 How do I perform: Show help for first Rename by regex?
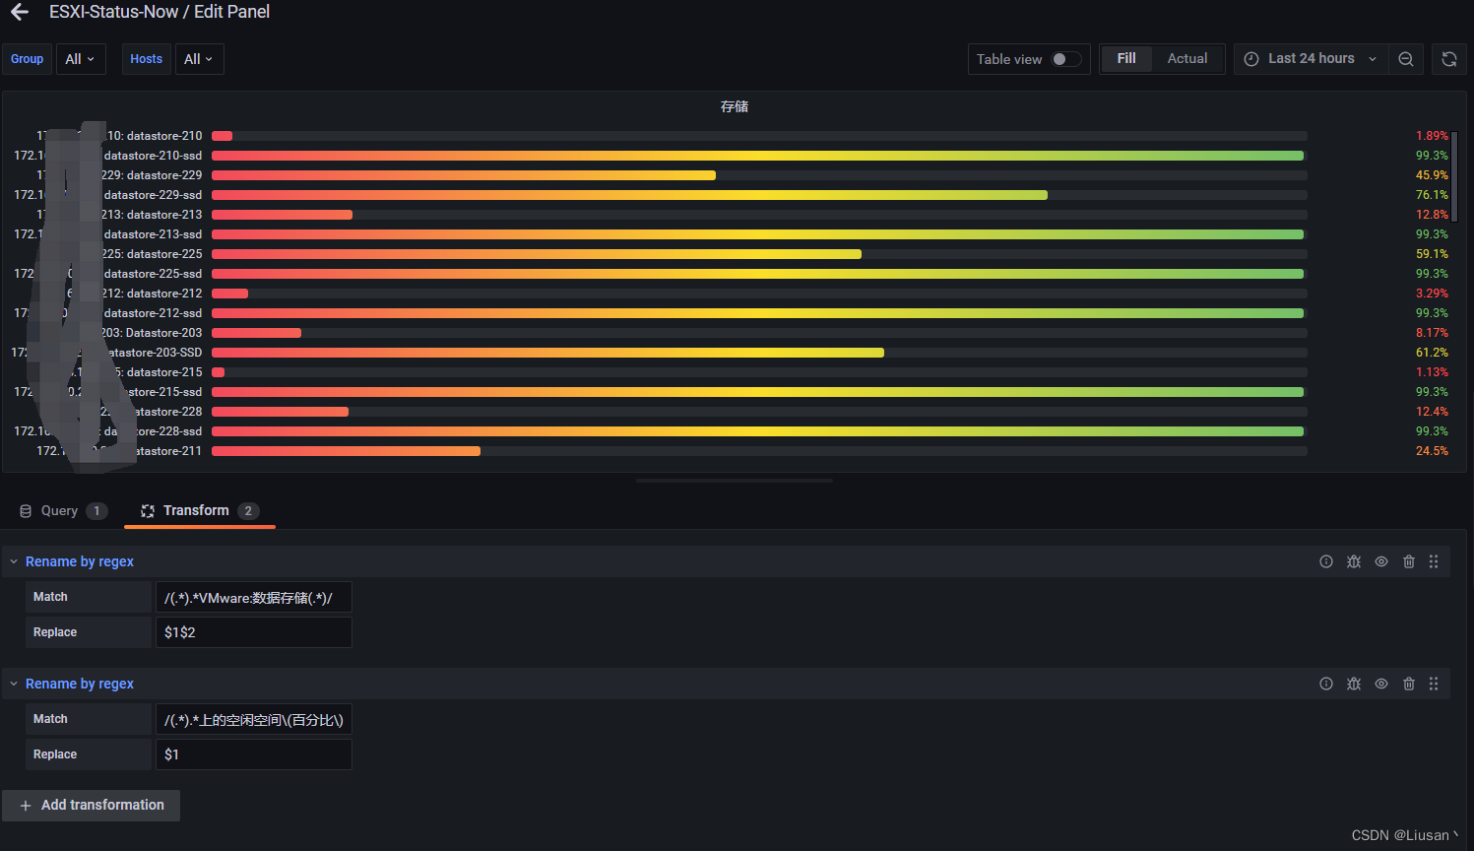[x=1326, y=561]
